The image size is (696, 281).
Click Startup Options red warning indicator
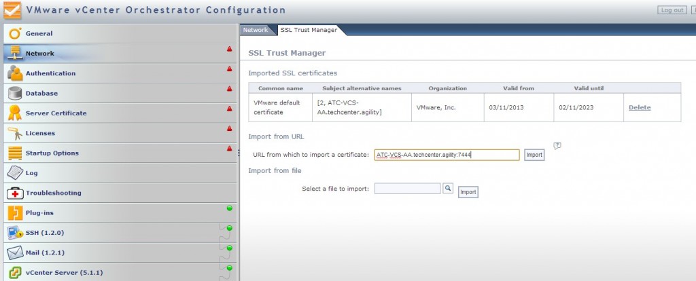click(x=230, y=149)
